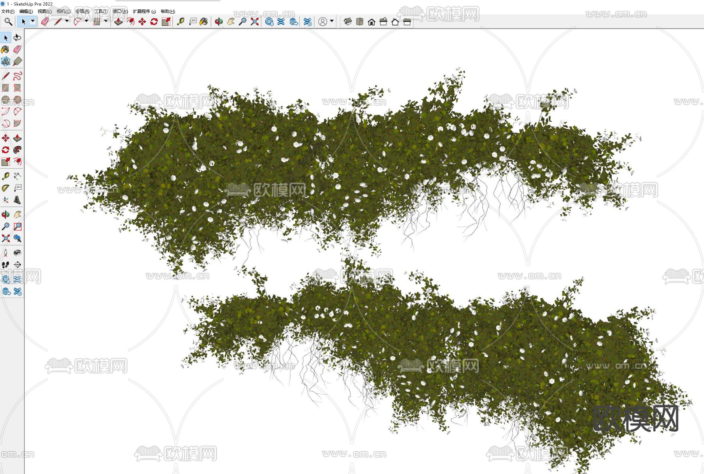
Task: Expand the Rectangle shape dropdown arrow
Action: pyautogui.click(x=106, y=21)
